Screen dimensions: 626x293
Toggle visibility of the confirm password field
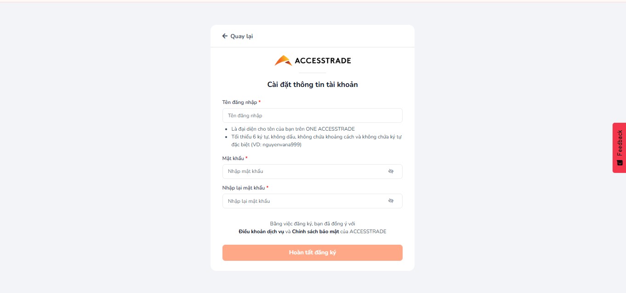(391, 201)
